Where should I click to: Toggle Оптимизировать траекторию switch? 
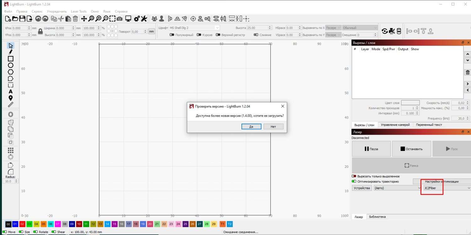pyautogui.click(x=354, y=181)
